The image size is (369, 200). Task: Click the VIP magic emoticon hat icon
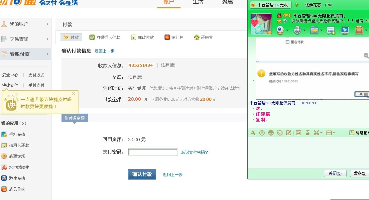pyautogui.click(x=271, y=133)
